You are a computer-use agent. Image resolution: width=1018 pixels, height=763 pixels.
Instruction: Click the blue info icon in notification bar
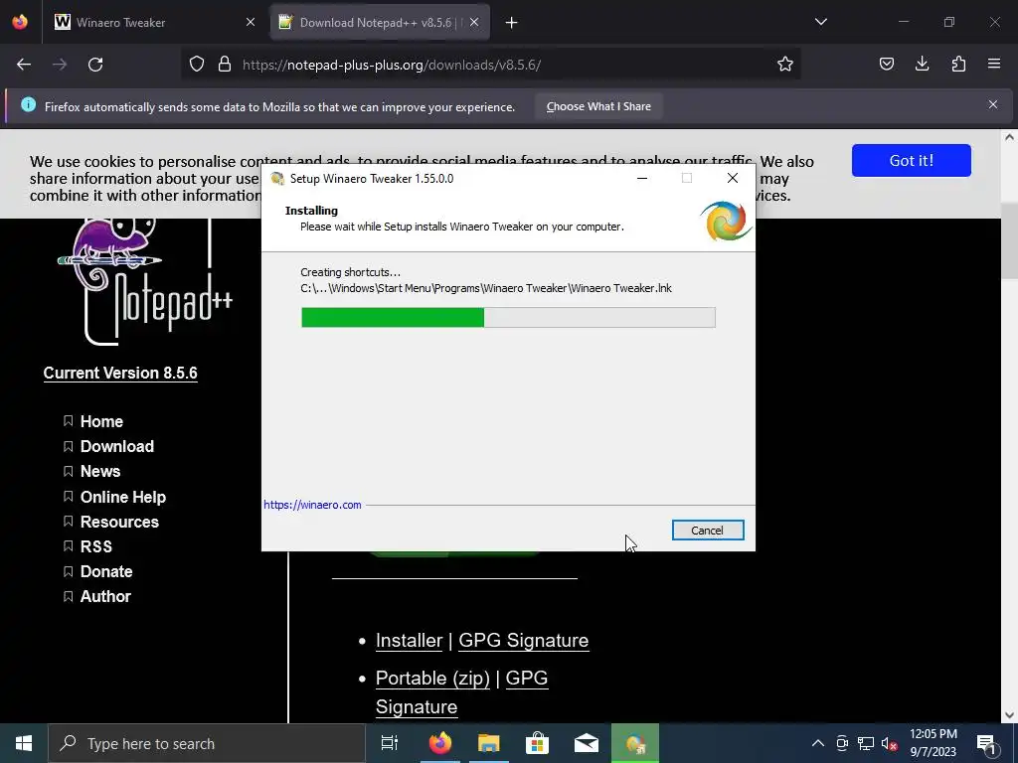[28, 104]
